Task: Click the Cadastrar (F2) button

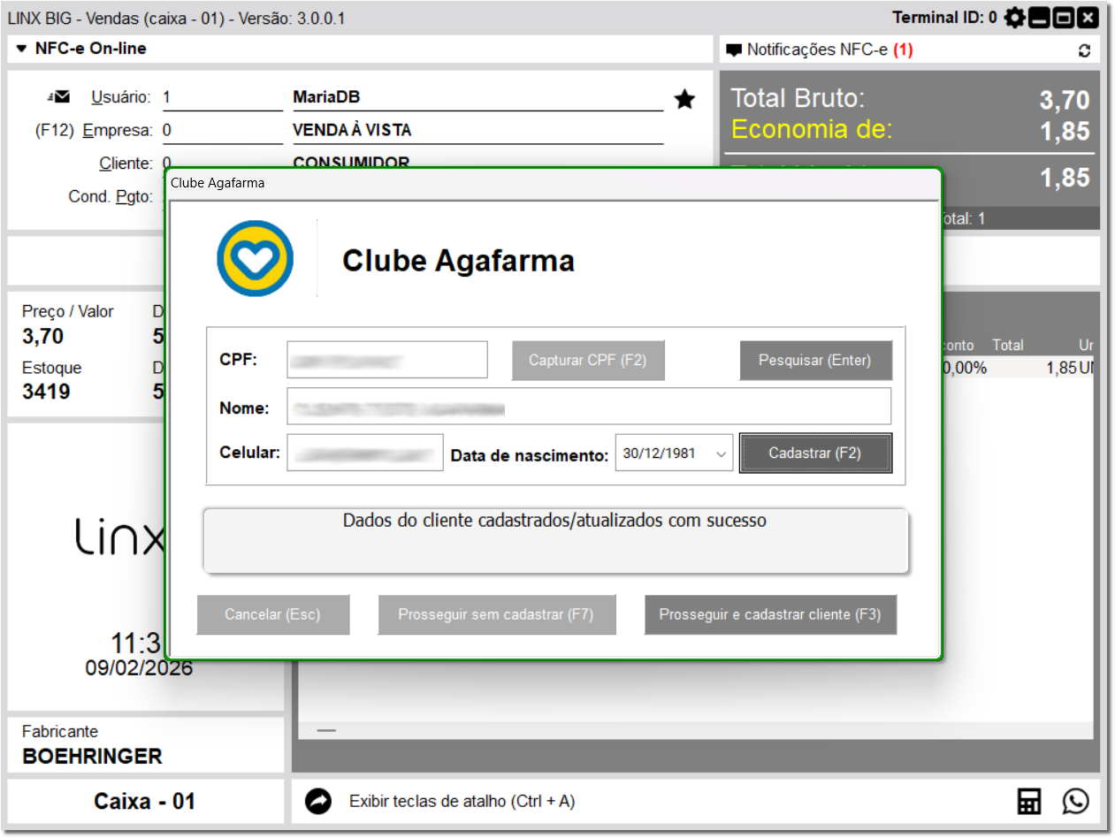Action: click(815, 453)
